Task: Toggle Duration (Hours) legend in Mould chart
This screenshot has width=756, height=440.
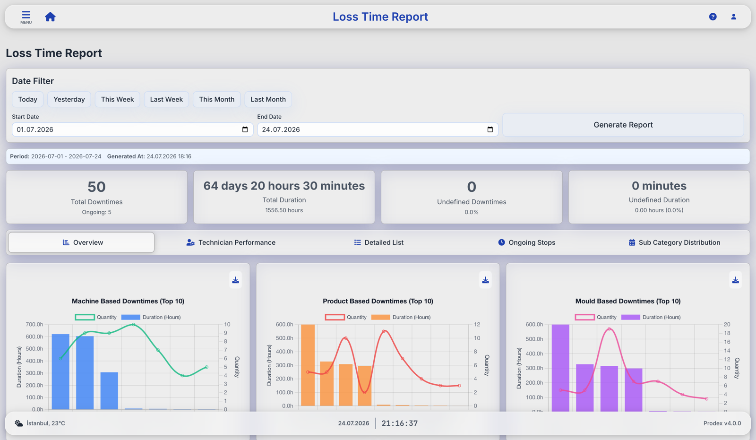Action: pyautogui.click(x=651, y=317)
